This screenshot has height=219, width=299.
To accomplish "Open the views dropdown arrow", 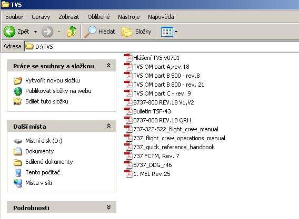I will pos(176,32).
